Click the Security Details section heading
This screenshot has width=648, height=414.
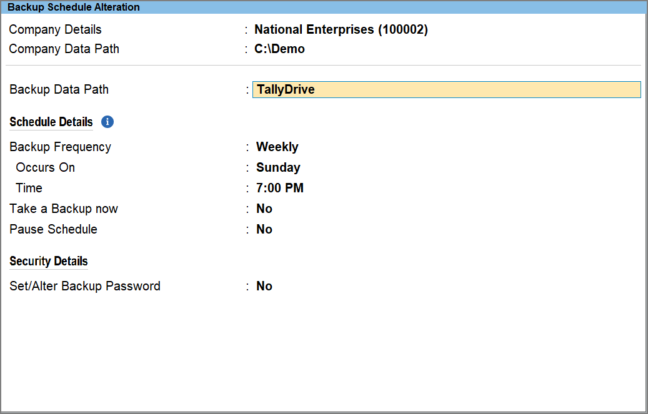(48, 261)
